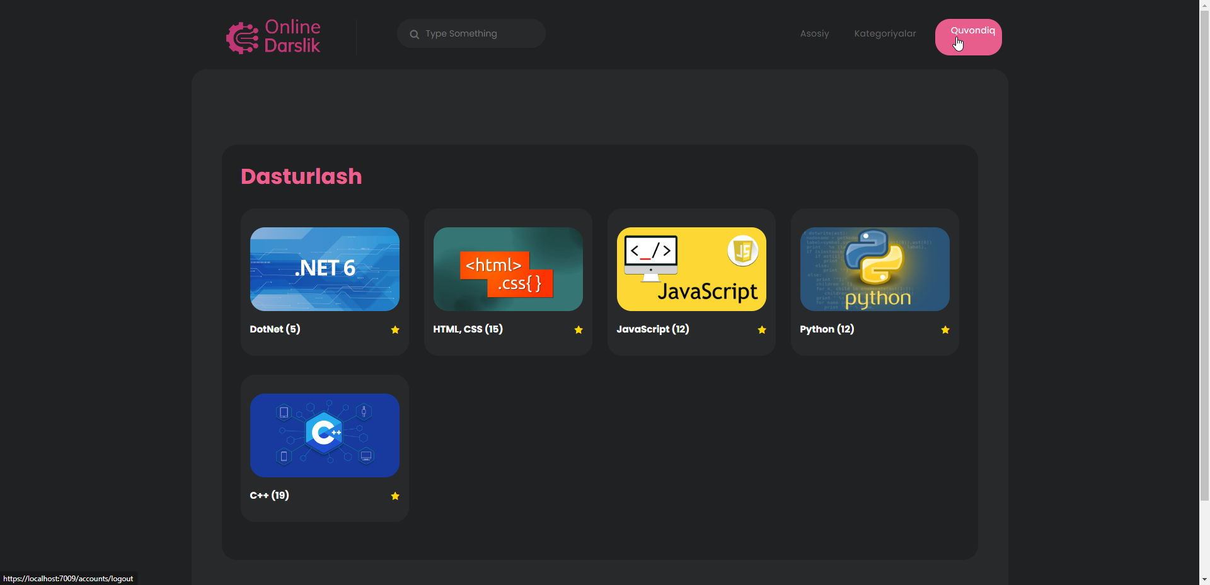The image size is (1210, 585).
Task: Toggle the favorite star on JavaScript course
Action: point(761,329)
